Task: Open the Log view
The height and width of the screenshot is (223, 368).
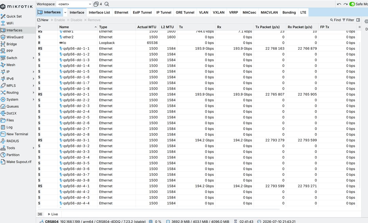Action: coord(10,127)
